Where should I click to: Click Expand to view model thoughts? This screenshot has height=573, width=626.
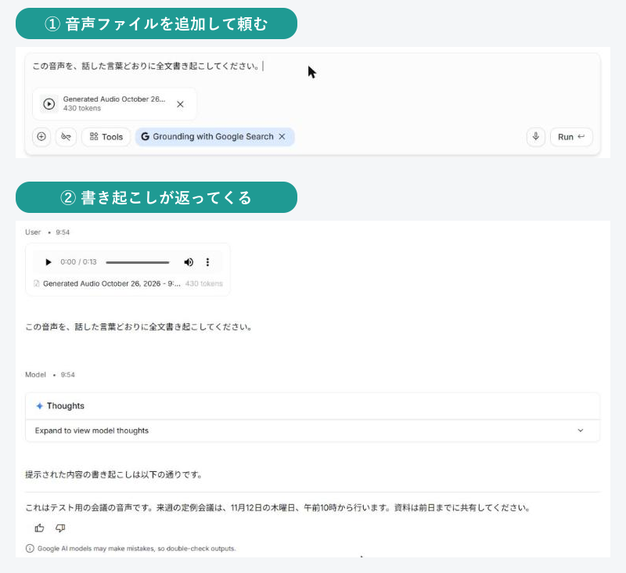(x=92, y=431)
